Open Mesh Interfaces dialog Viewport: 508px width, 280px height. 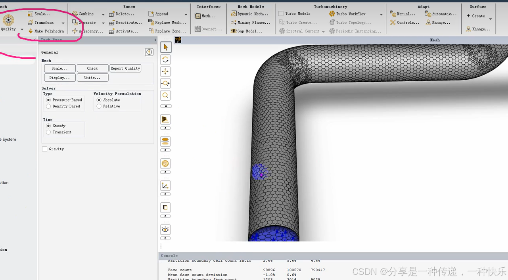pyautogui.click(x=205, y=16)
